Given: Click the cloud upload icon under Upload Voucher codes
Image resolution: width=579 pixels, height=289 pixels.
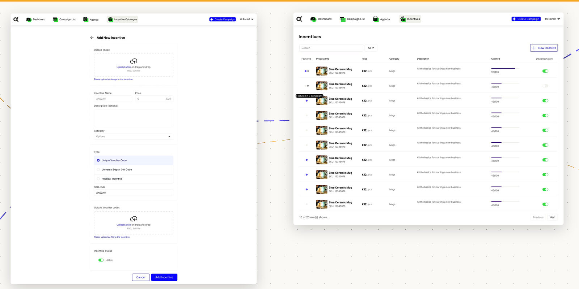Looking at the screenshot, I should coord(134,219).
